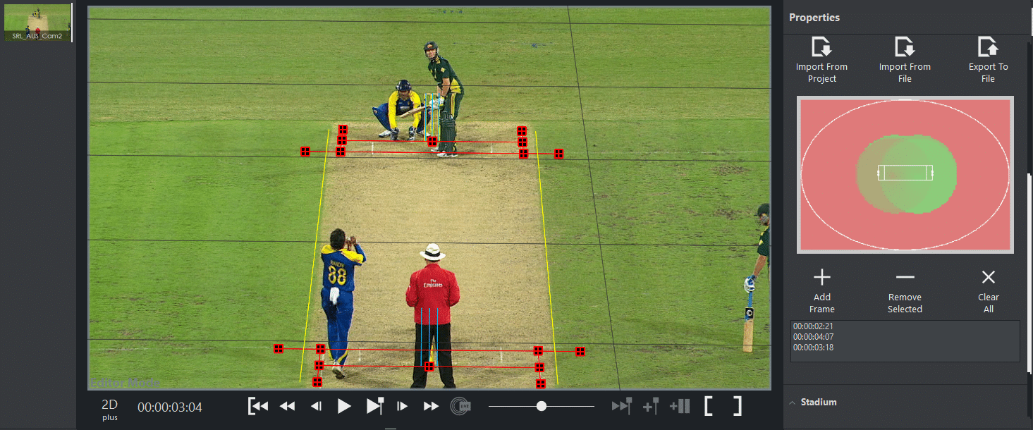Set the in-point bracket

pyautogui.click(x=709, y=406)
